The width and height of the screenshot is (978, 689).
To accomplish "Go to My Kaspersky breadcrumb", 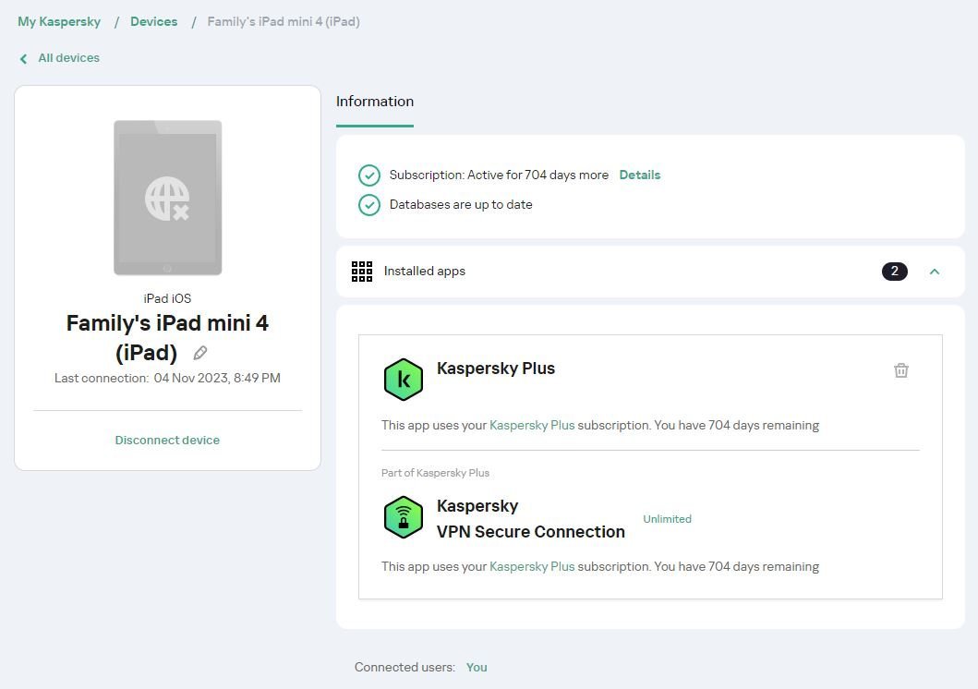I will coord(59,21).
